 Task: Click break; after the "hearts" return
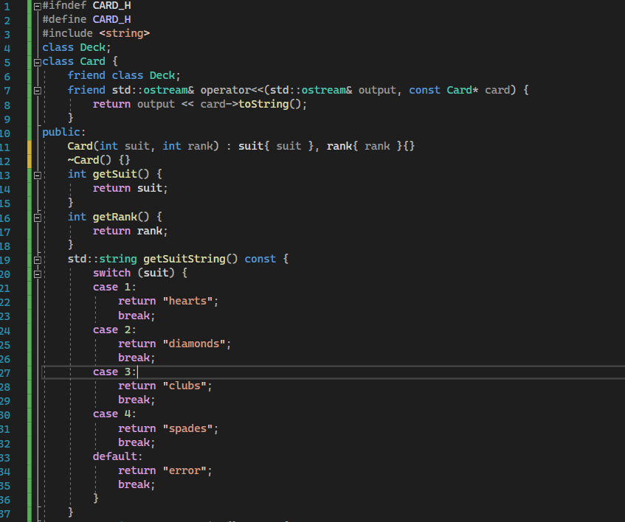(x=137, y=316)
